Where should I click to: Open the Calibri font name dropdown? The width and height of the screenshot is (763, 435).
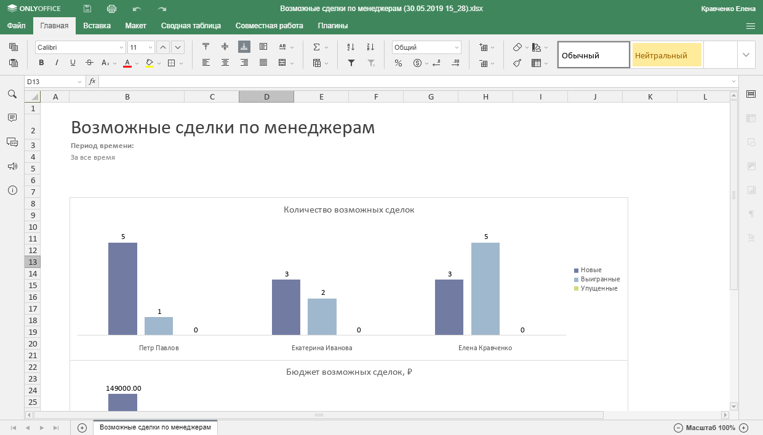coord(121,47)
